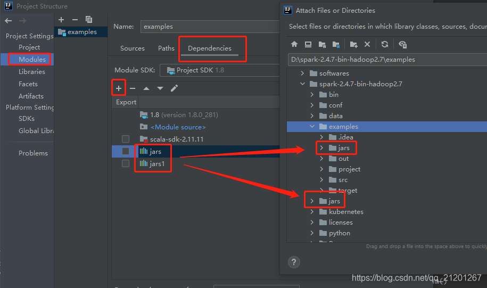The height and width of the screenshot is (288, 487).
Task: Select the <Module source> entry
Action: (x=178, y=127)
